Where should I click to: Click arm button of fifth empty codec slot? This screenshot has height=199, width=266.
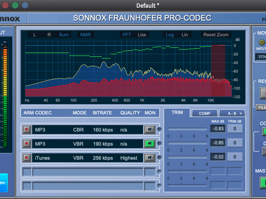tap(27, 186)
